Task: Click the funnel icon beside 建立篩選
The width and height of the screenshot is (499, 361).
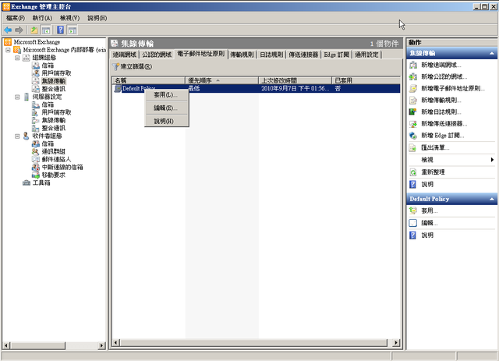Action: pyautogui.click(x=116, y=66)
